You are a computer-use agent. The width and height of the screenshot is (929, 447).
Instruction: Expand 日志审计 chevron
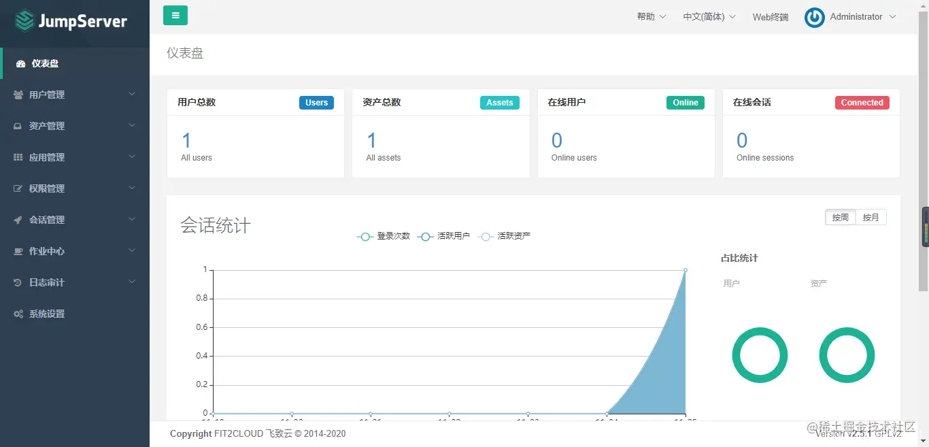[132, 282]
